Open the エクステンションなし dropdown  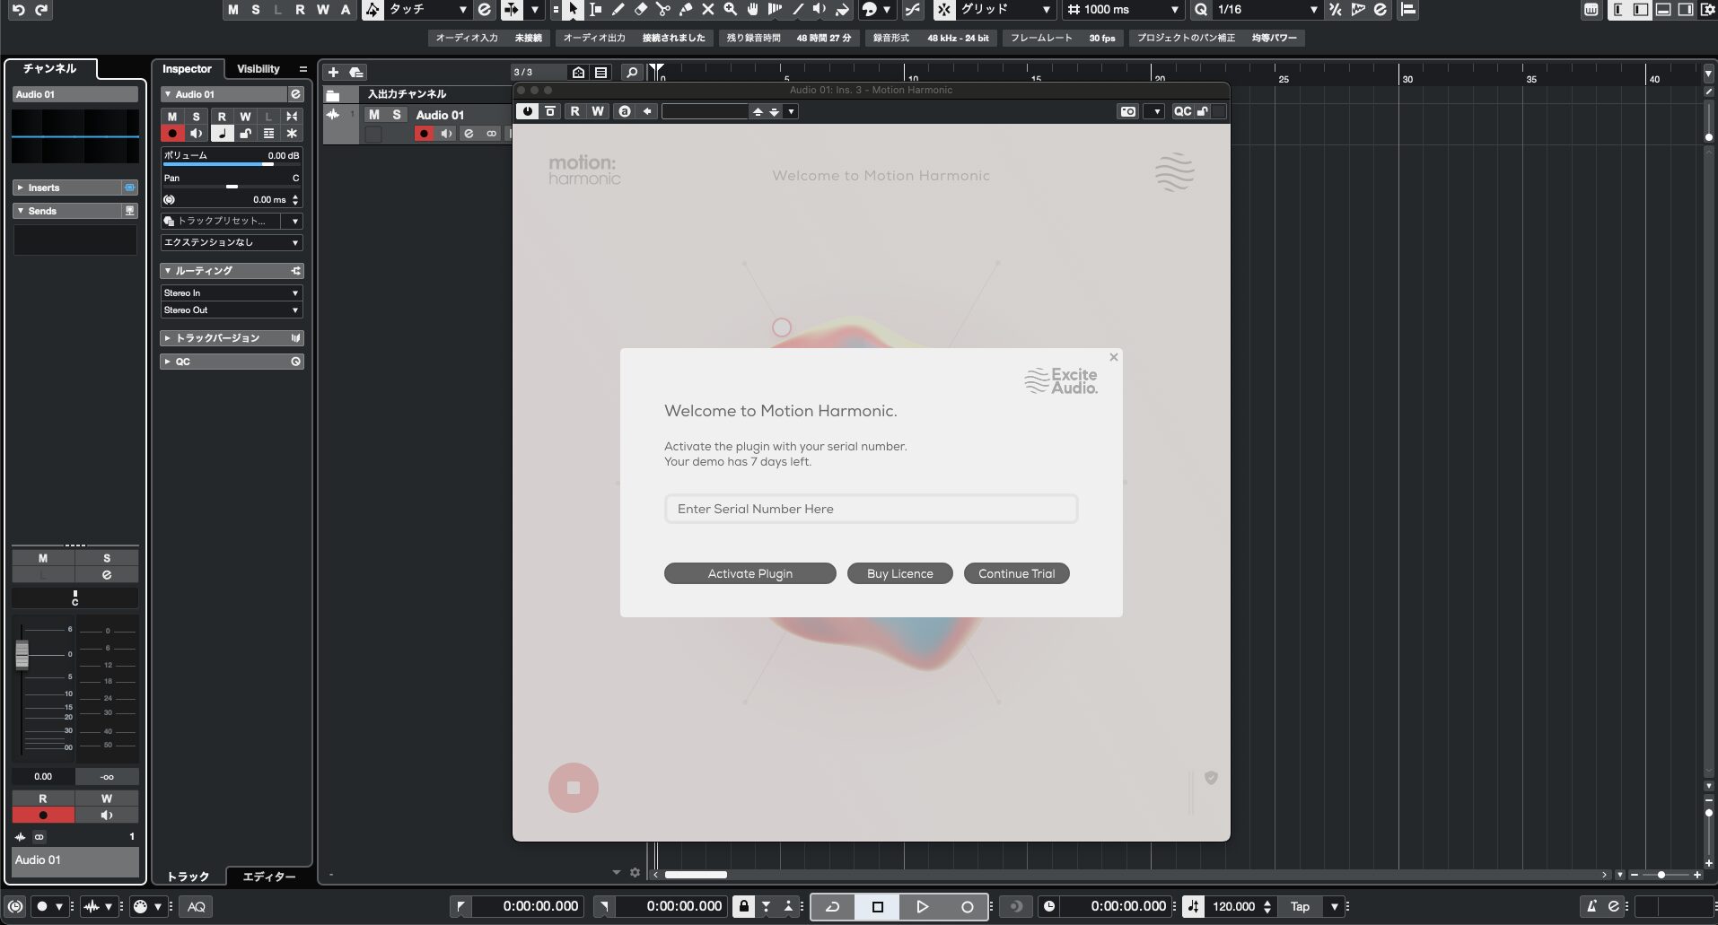click(x=232, y=243)
